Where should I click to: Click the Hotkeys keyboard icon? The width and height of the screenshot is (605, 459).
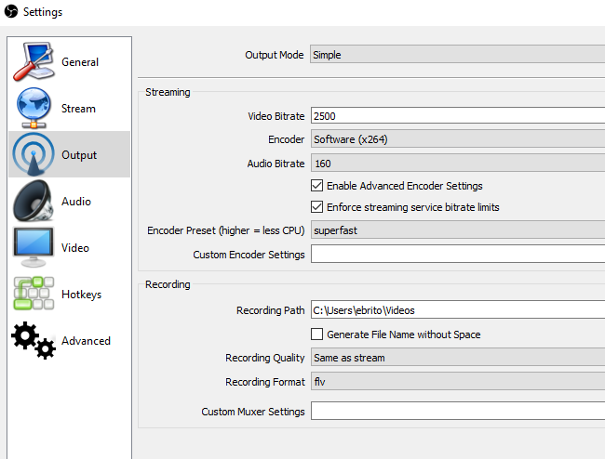click(x=33, y=295)
